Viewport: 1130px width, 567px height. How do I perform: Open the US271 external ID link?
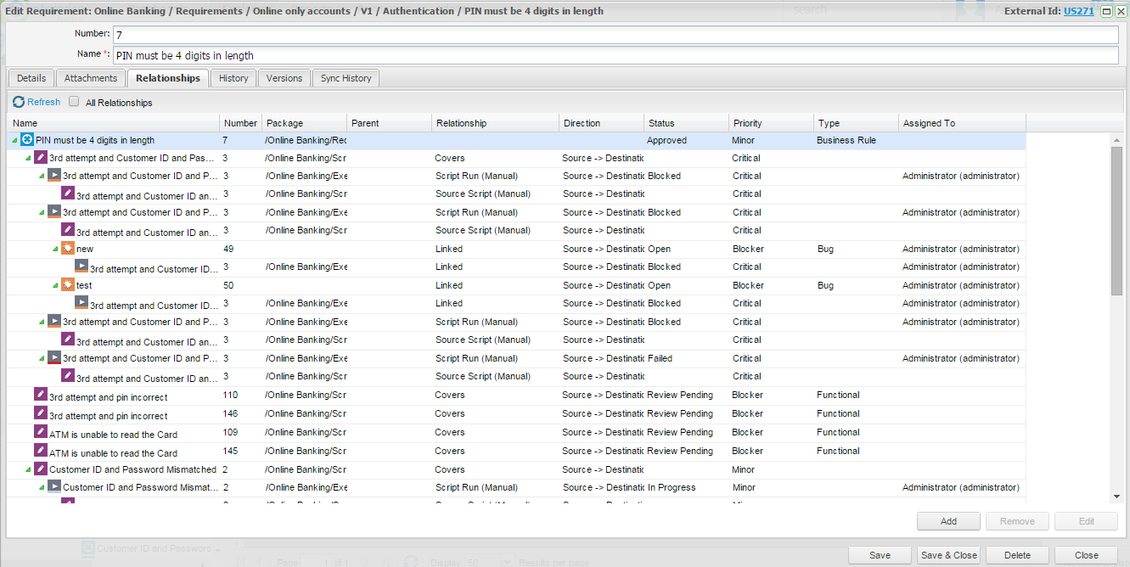[1078, 11]
